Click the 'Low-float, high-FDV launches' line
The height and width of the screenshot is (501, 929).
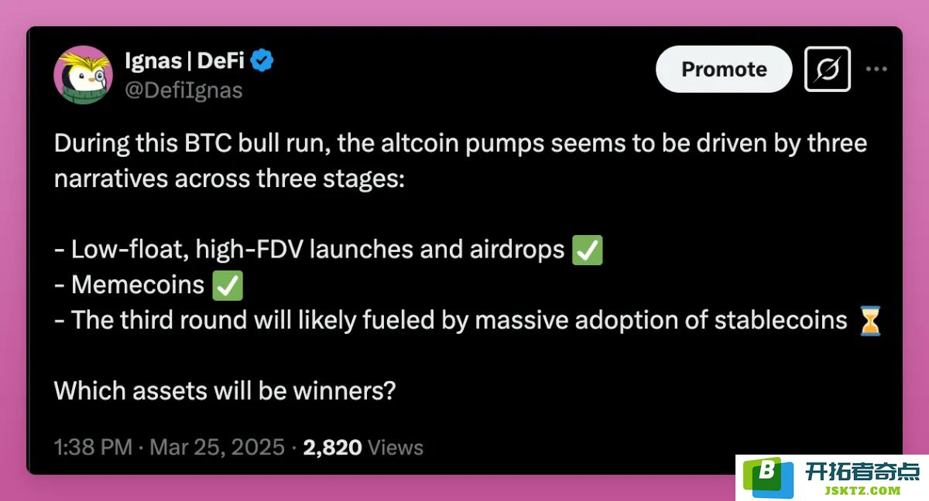pos(310,250)
